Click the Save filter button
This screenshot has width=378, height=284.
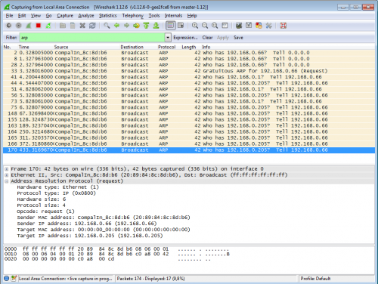coord(238,38)
